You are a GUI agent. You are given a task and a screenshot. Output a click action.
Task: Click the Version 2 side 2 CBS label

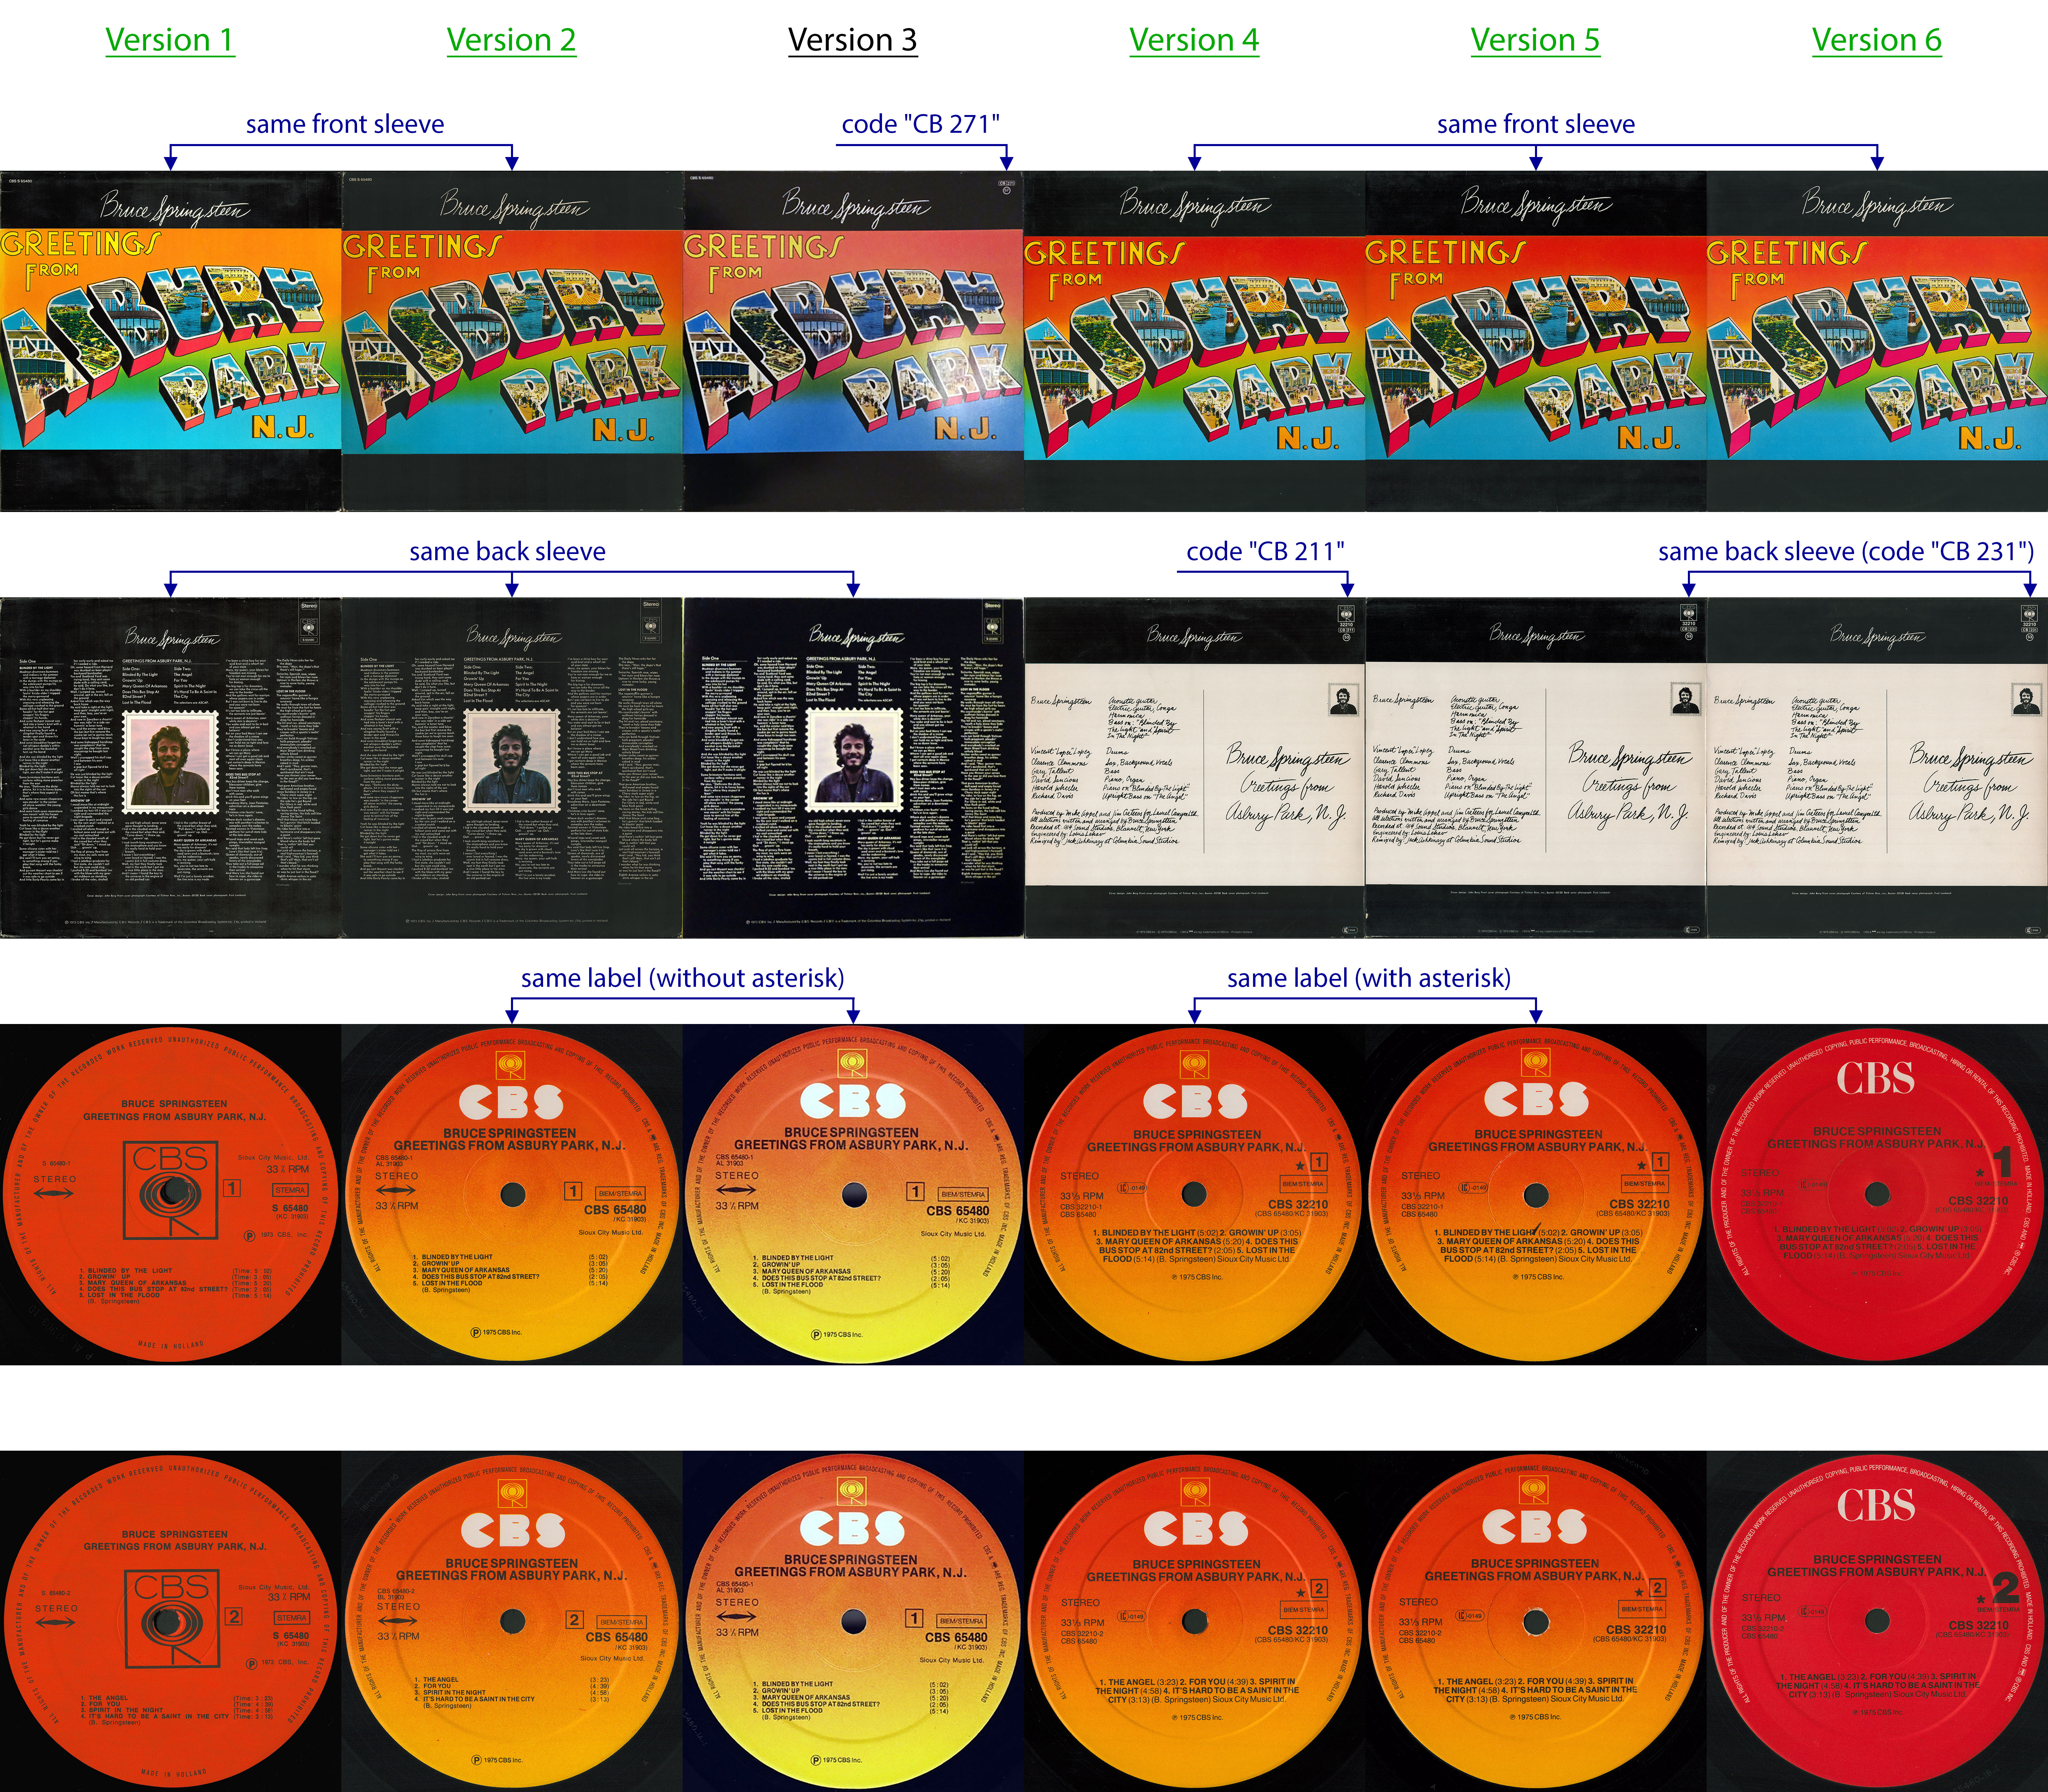pyautogui.click(x=512, y=1621)
